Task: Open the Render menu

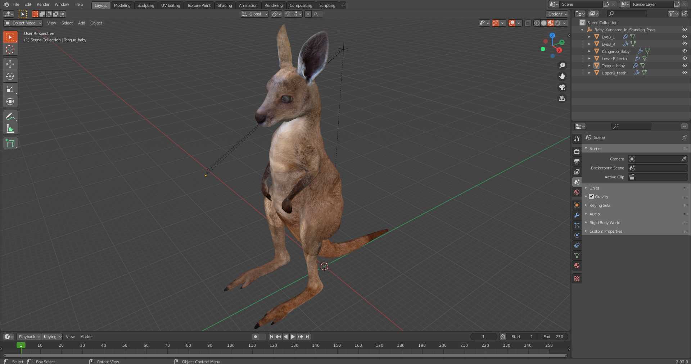Action: tap(43, 4)
